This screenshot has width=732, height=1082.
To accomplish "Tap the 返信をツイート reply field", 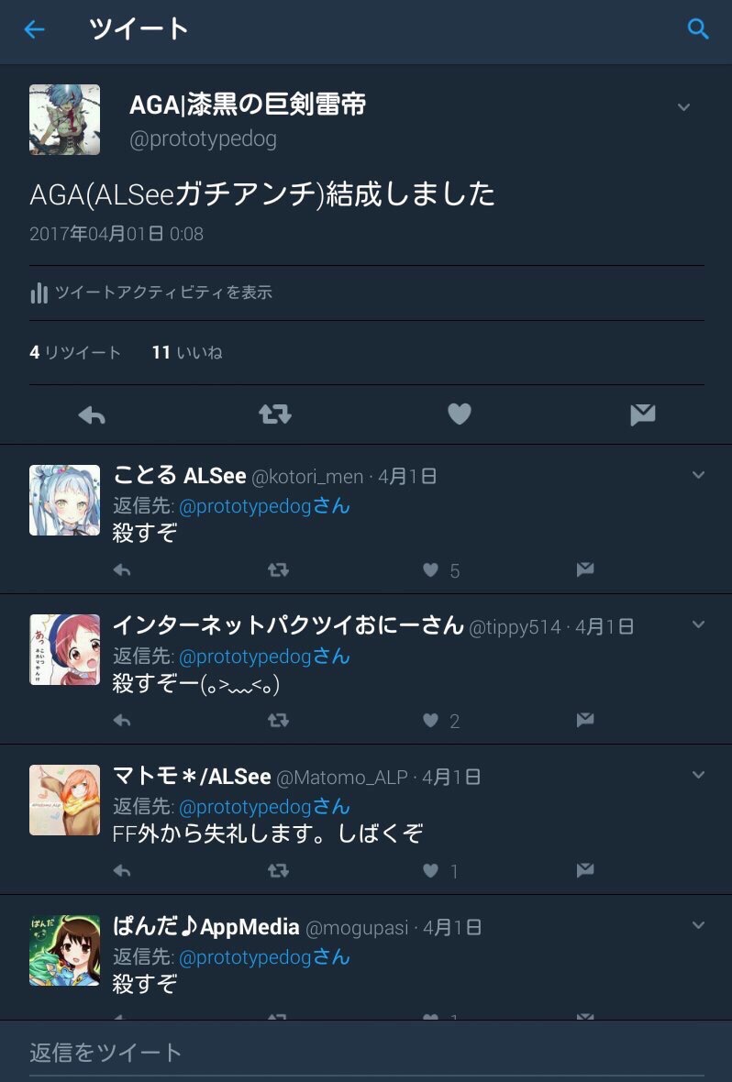I will (366, 1052).
